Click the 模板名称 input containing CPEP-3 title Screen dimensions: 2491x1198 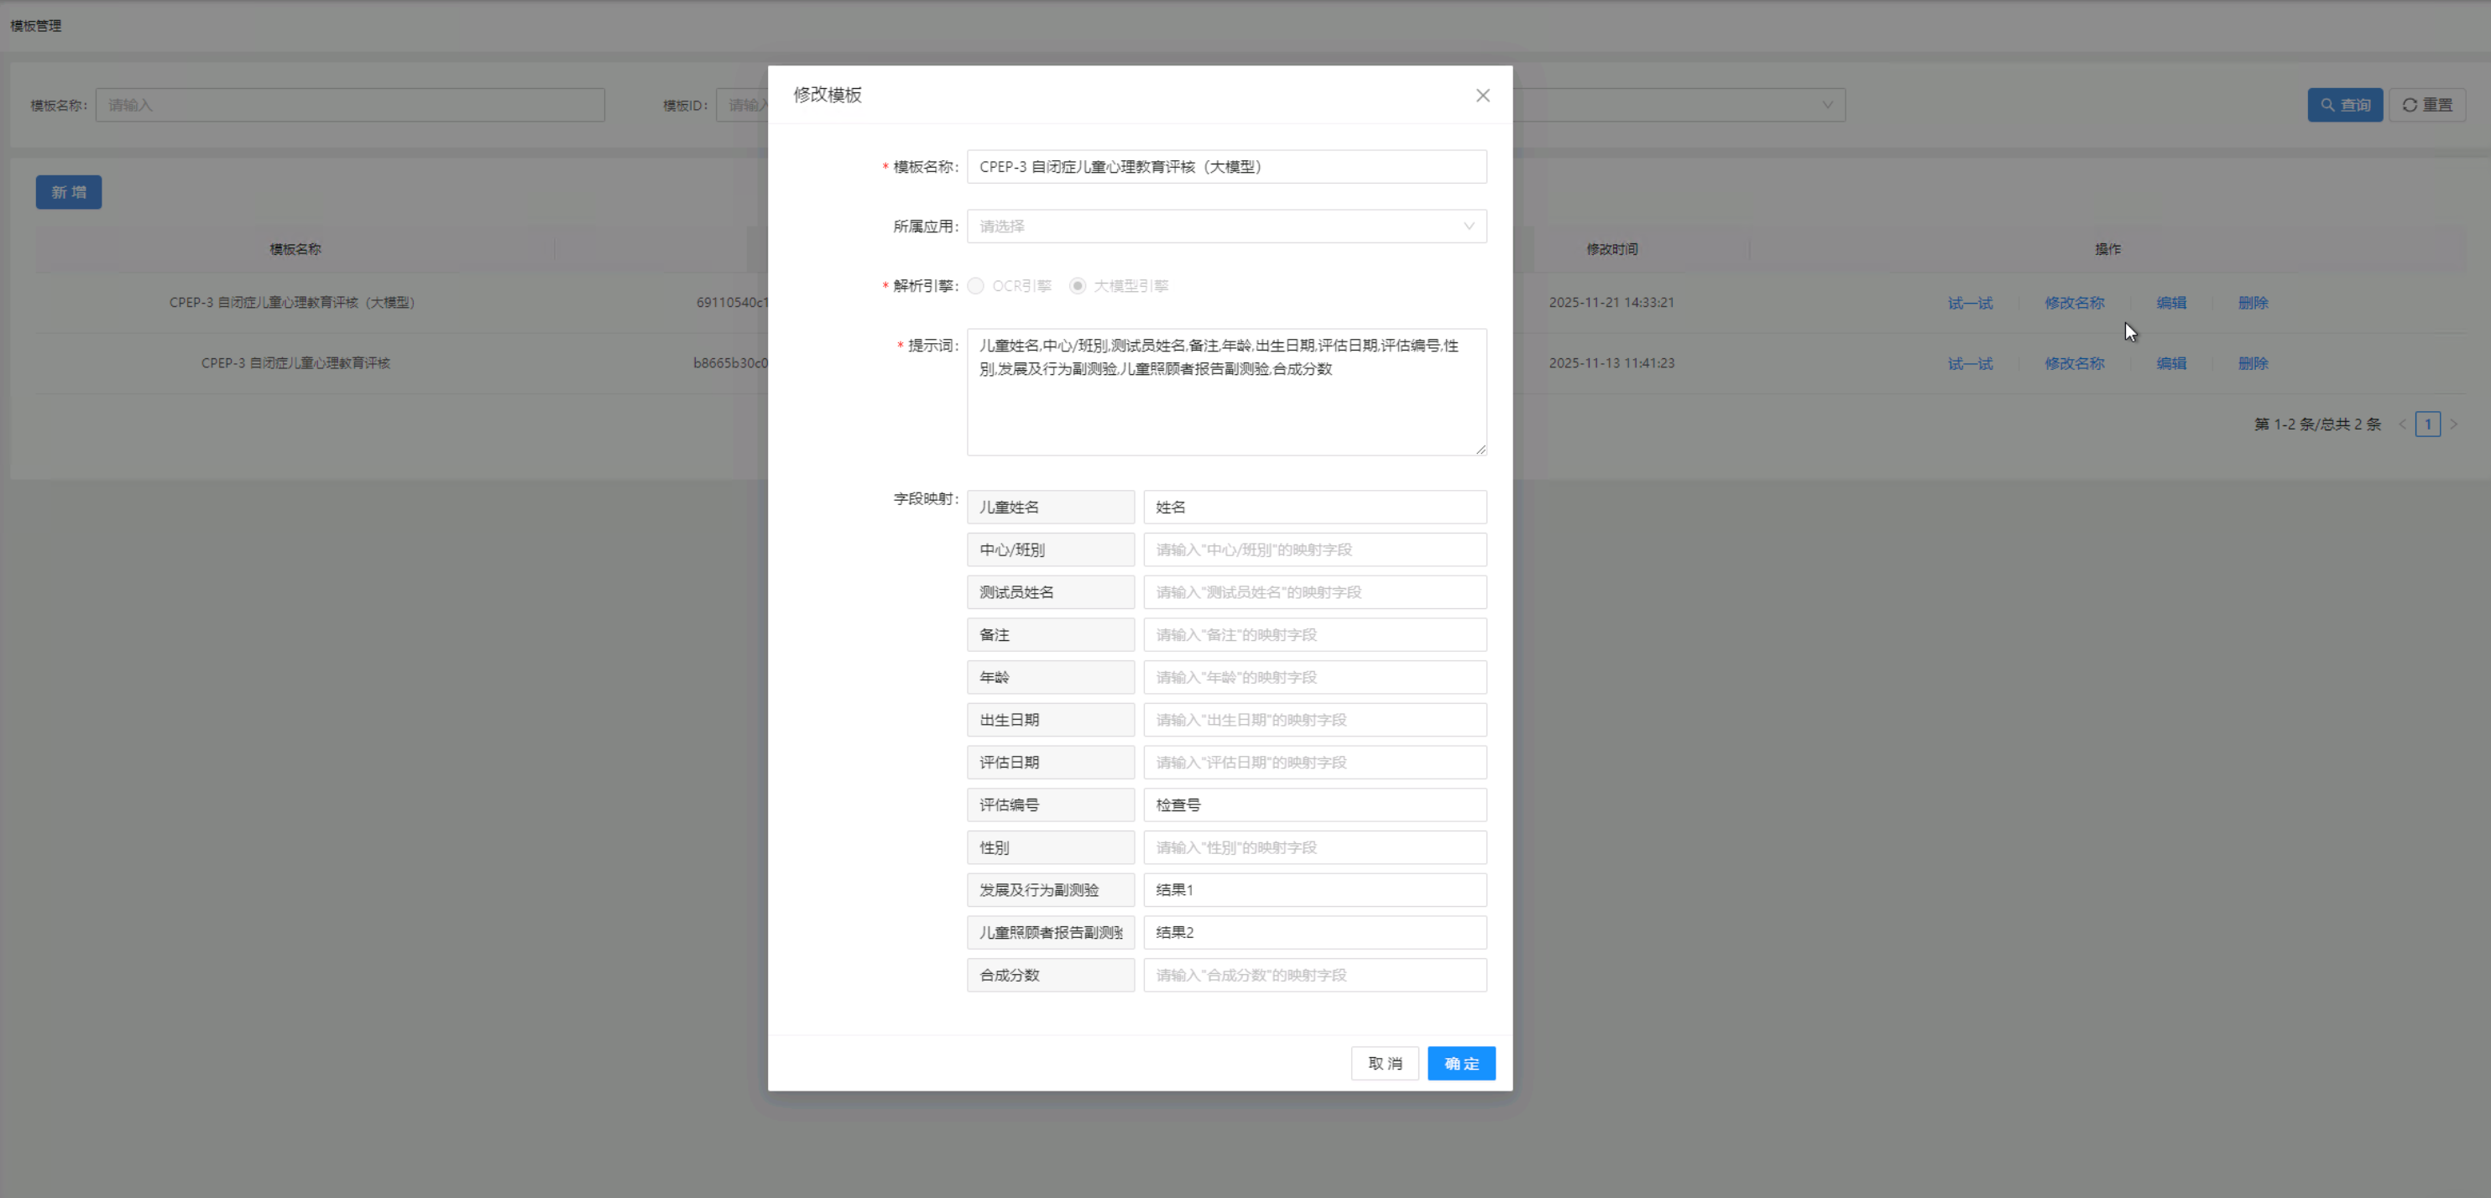1225,165
